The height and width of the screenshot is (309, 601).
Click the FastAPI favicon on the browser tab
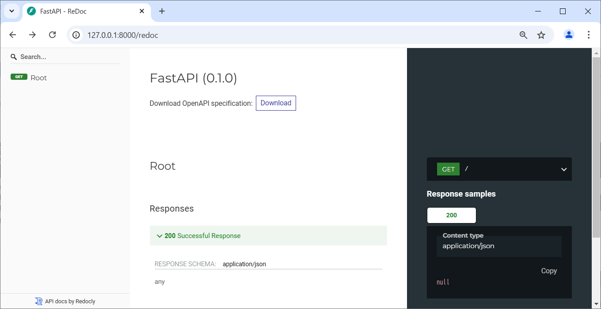(31, 11)
